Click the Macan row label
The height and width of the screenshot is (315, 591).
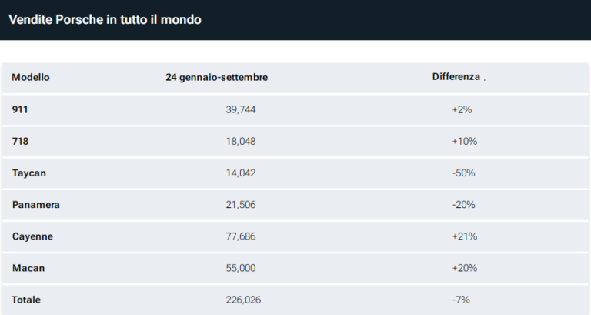[x=28, y=267]
